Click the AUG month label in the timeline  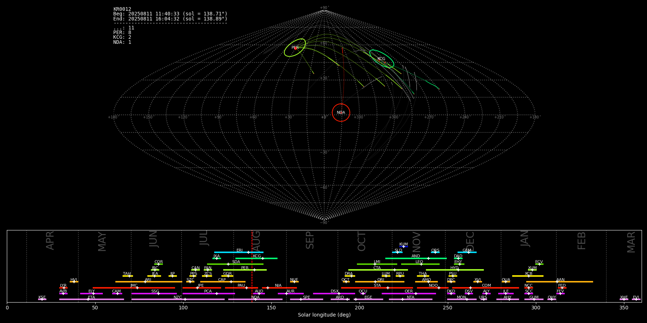click(256, 241)
